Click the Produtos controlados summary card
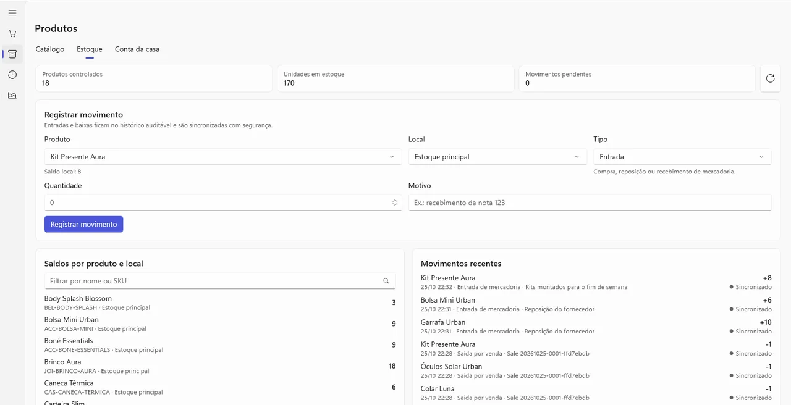791x405 pixels. click(x=154, y=78)
